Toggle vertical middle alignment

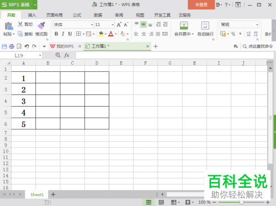pos(144,24)
